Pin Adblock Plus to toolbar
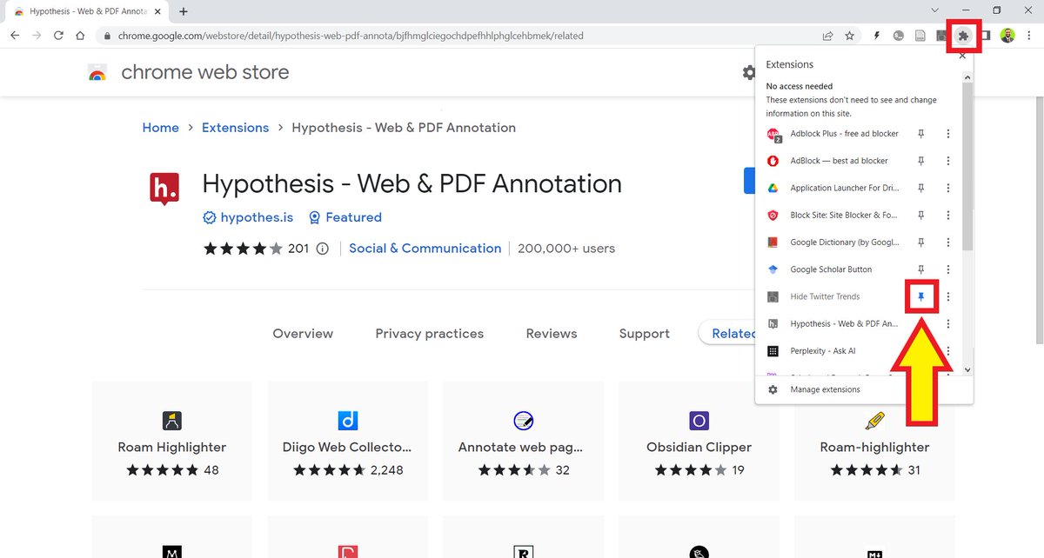The image size is (1044, 558). point(921,134)
